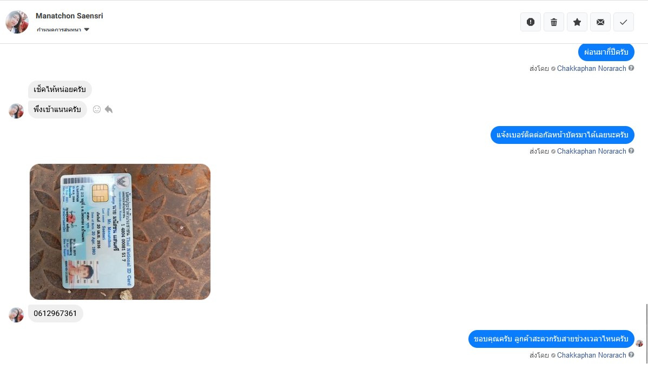Star this conversation as follow-up
The image size is (648, 376).
point(577,22)
